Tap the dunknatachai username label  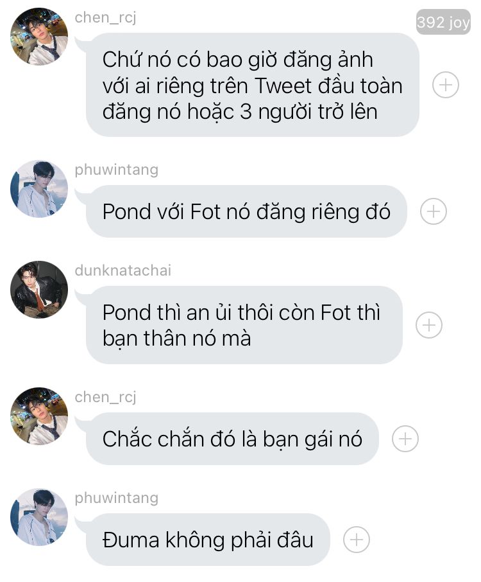click(123, 270)
